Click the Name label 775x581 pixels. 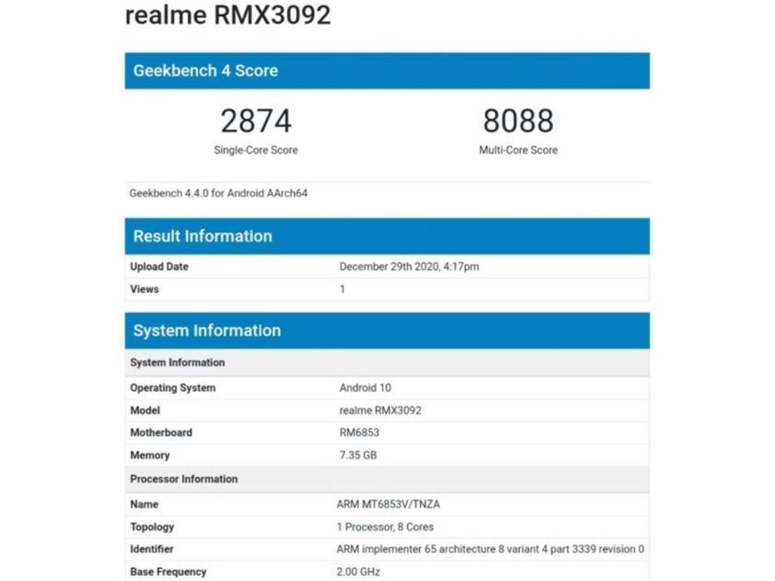144,505
